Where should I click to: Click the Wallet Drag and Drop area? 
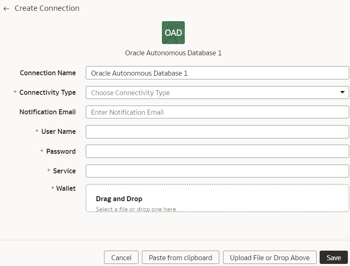[x=217, y=198]
